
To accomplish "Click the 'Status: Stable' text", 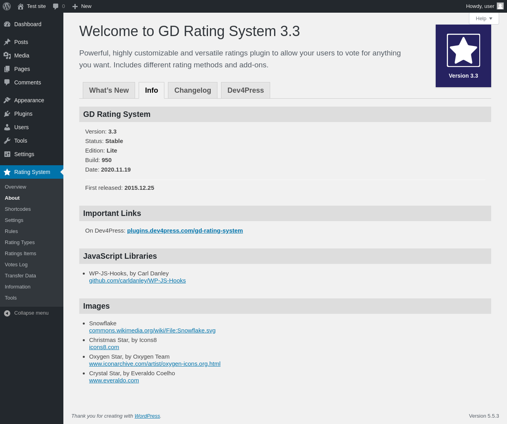I will pyautogui.click(x=104, y=141).
